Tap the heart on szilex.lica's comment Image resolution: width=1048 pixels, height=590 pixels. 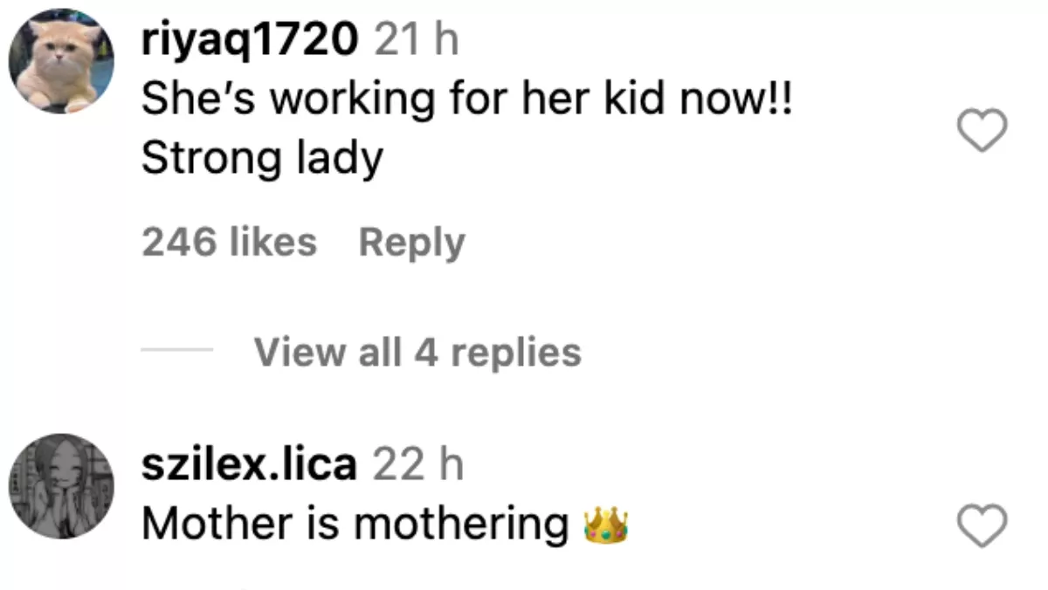(982, 526)
